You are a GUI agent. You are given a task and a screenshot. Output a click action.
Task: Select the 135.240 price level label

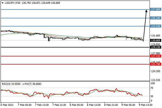156,18
